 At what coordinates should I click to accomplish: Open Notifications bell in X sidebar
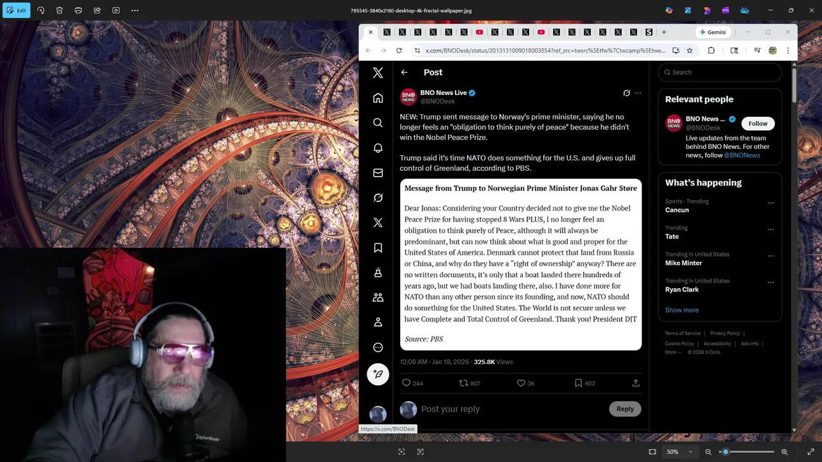pyautogui.click(x=378, y=148)
